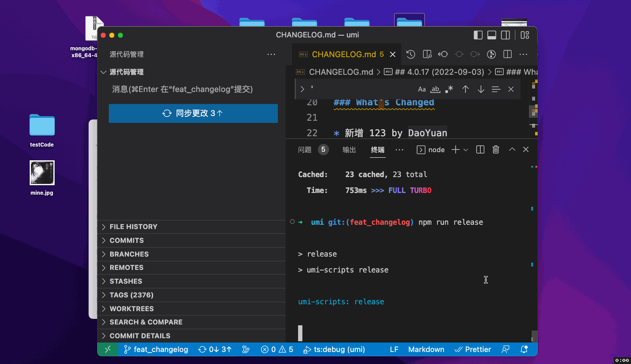Click the feedback status bar icon
The image size is (631, 364).
point(505,349)
